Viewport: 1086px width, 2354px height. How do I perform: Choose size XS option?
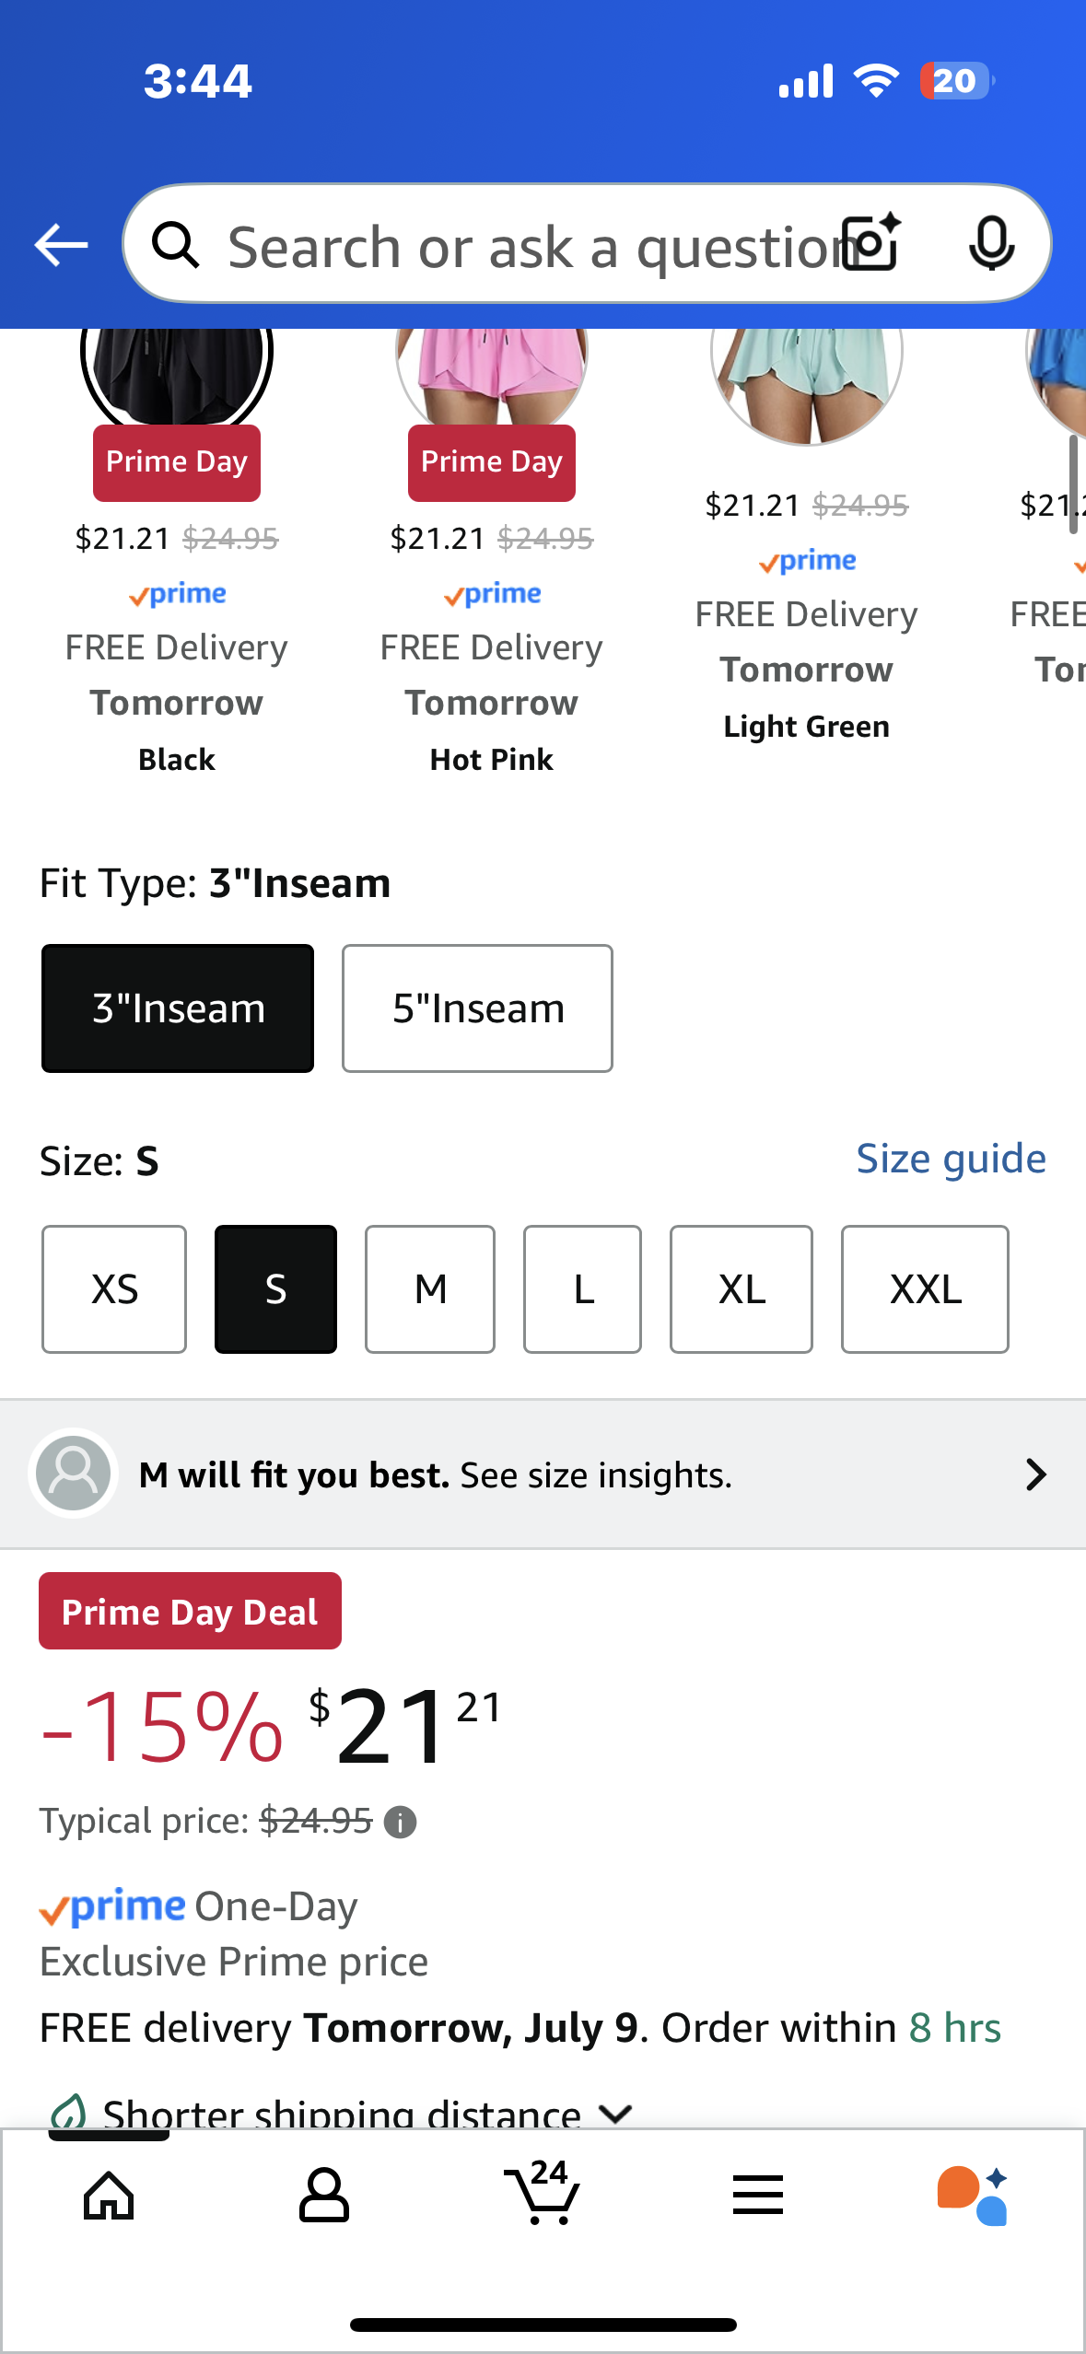tap(114, 1289)
